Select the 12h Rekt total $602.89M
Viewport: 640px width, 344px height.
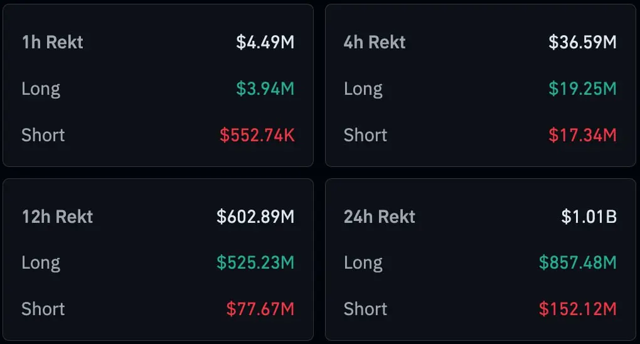click(255, 217)
